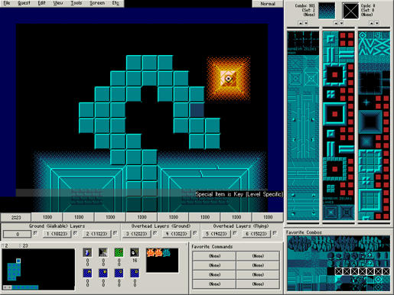Toggle the checkbox beside layer 4 (13:23)
The height and width of the screenshot is (295, 394).
tap(195, 233)
